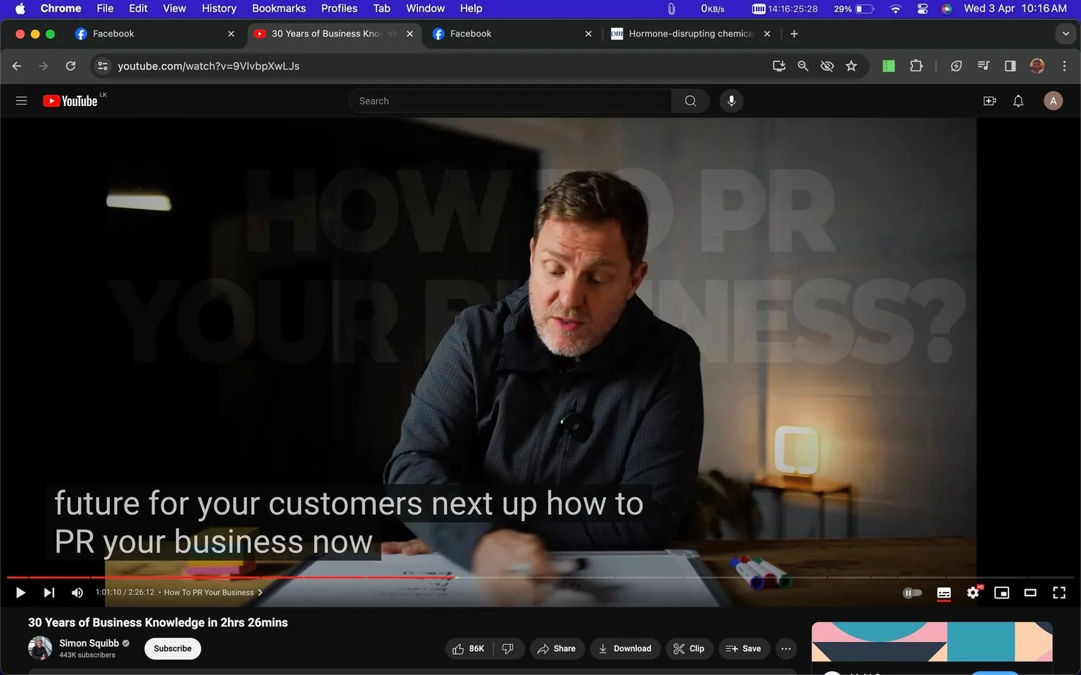Play next video with skip icon
This screenshot has width=1081, height=675.
point(48,592)
